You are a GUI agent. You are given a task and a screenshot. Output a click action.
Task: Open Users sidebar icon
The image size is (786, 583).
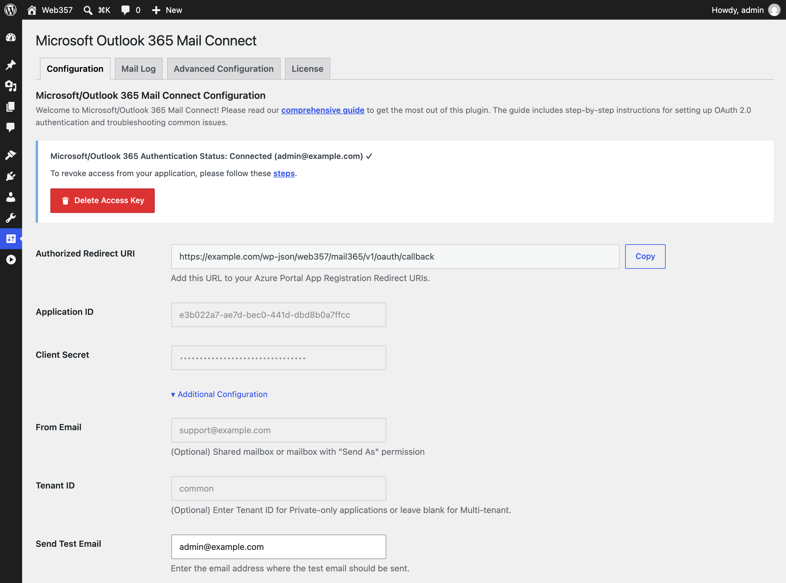(11, 197)
